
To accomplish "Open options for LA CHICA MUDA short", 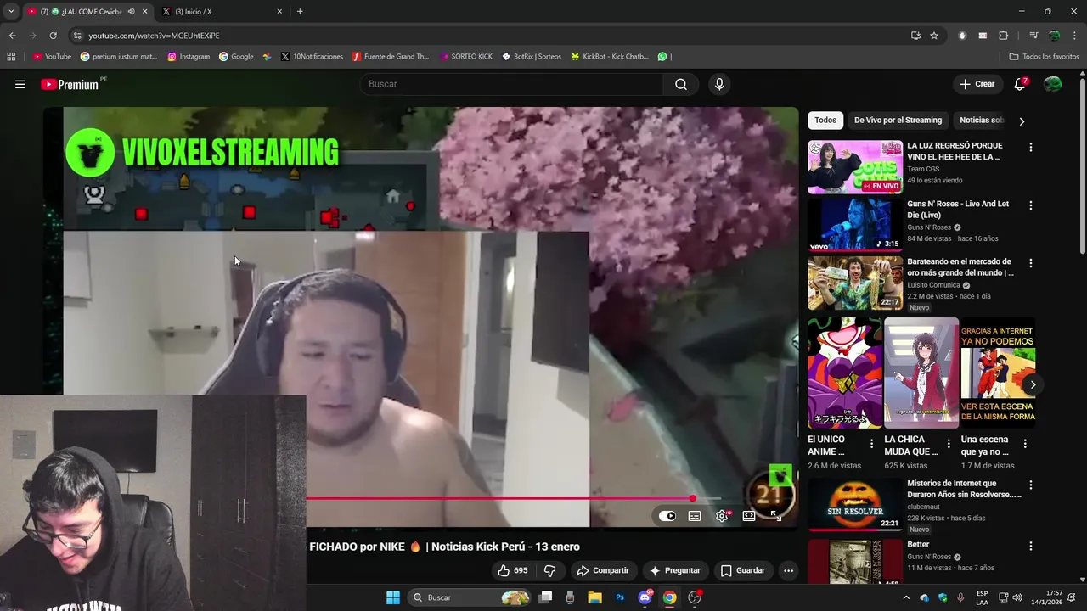I will [x=949, y=443].
